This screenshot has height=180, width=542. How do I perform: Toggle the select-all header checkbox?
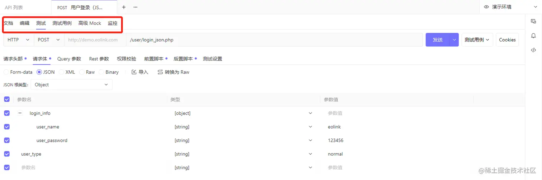point(7,99)
